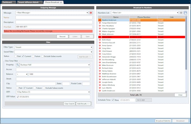Image resolution: width=191 pixels, height=124 pixels.
Task: Remove Nadine Anderson from the list
Action: (x=100, y=20)
